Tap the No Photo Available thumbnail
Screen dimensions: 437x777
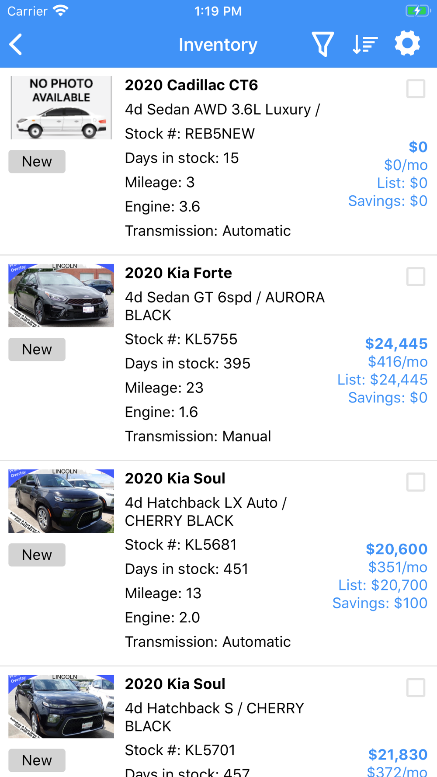61,108
